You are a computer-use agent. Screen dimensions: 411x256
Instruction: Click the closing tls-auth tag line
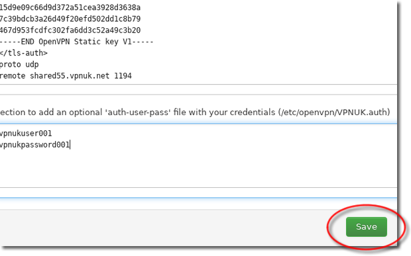point(24,53)
